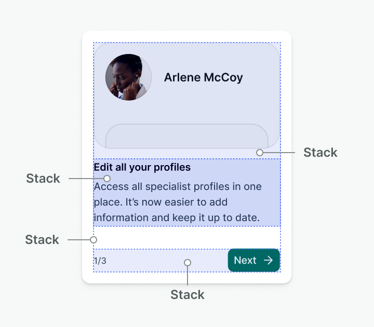Click the Arlene McCoy name text
Screen dimensions: 374x327
[203, 78]
